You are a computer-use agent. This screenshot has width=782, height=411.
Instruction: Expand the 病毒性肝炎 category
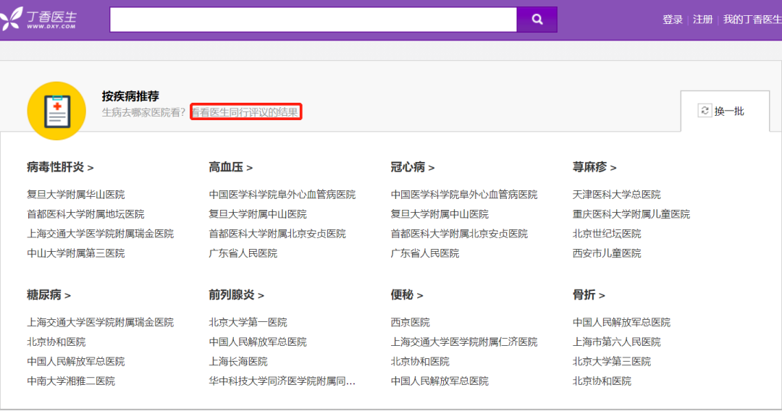(x=60, y=167)
